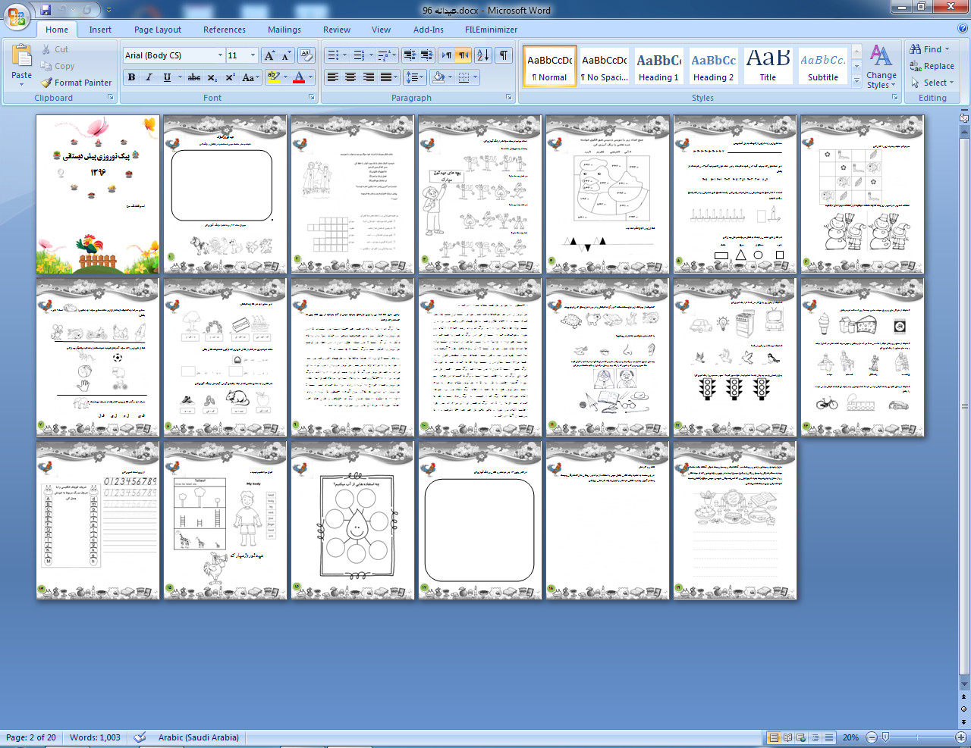The image size is (971, 748).
Task: Expand the Styles gallery More arrow
Action: pyautogui.click(x=856, y=80)
